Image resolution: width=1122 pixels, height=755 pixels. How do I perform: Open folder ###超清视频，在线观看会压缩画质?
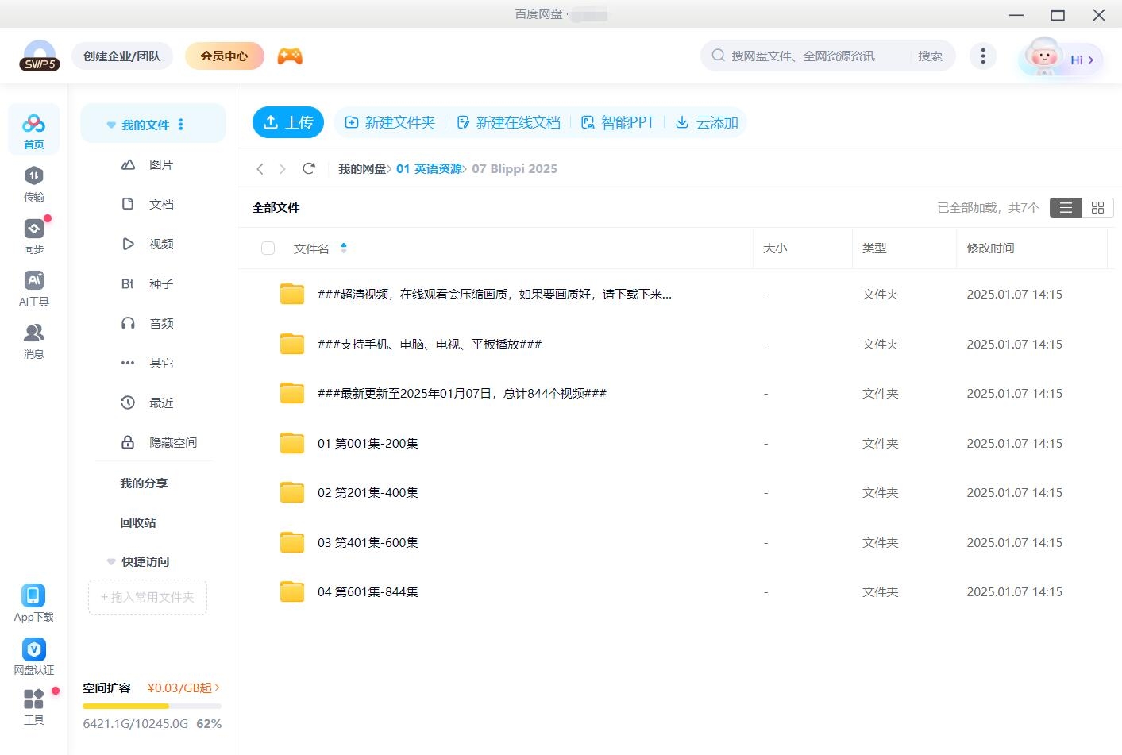click(x=495, y=294)
